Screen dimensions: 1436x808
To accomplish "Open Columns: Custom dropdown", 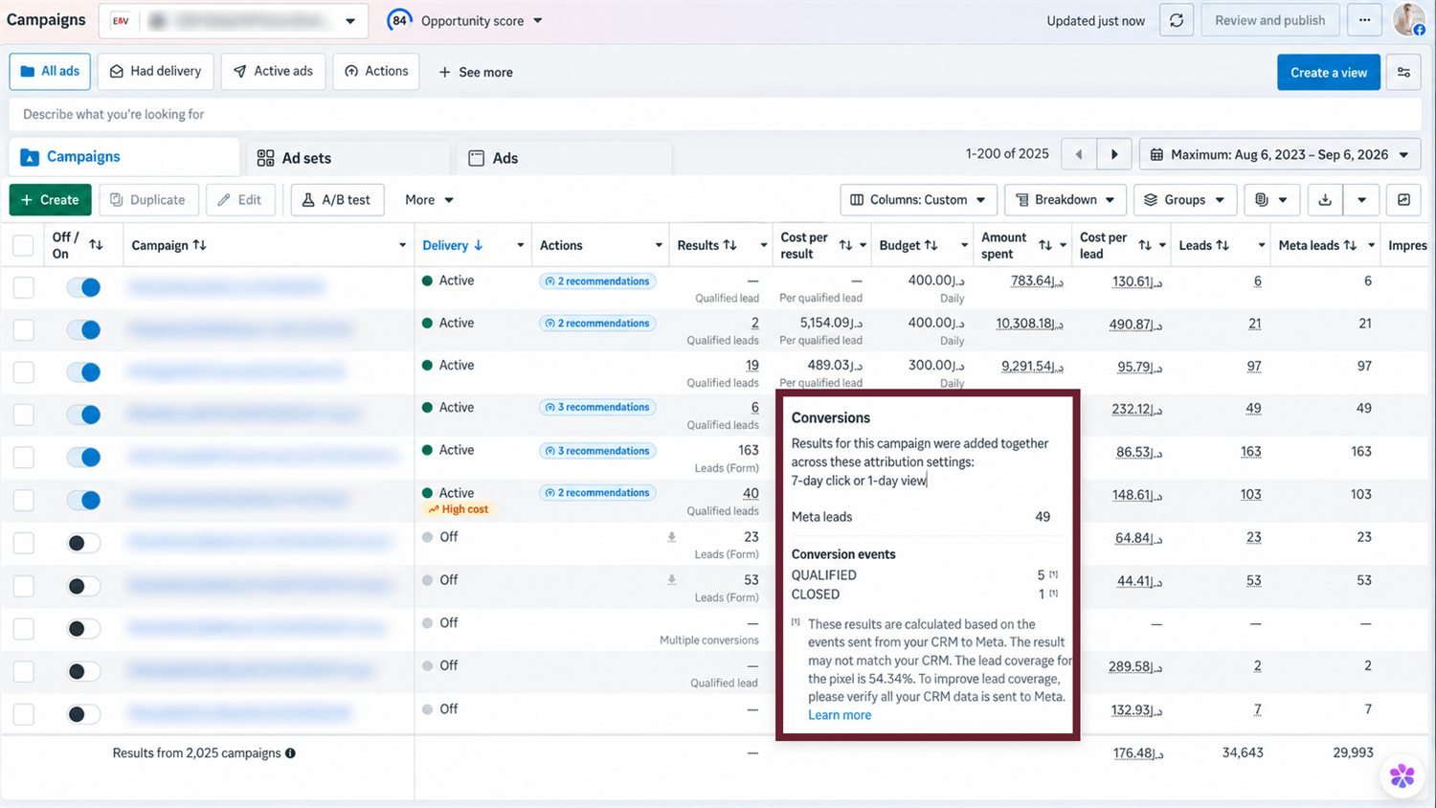I will 918,199.
